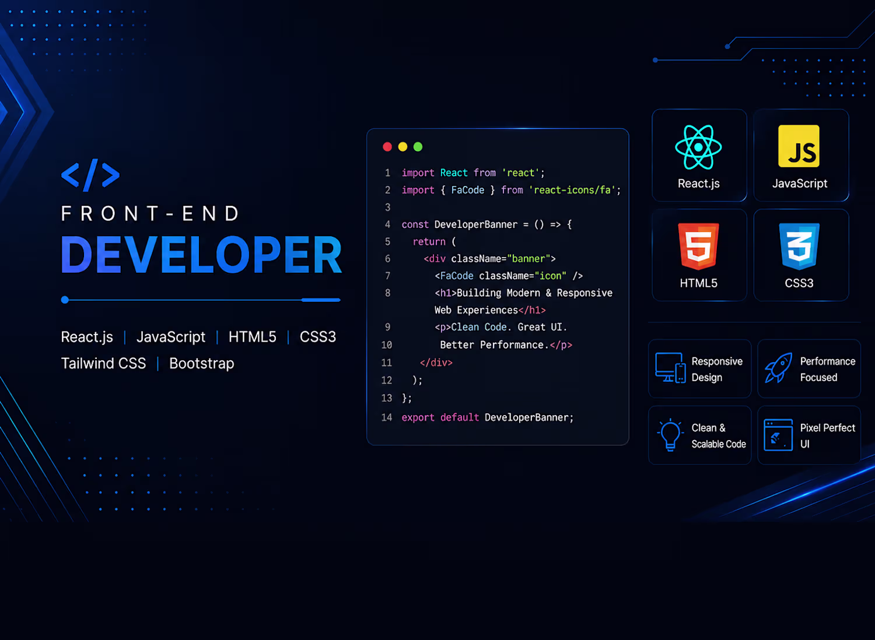Click "HTML5" in the skills list under DEVELOPER
Viewport: 875px width, 640px height.
pos(253,337)
